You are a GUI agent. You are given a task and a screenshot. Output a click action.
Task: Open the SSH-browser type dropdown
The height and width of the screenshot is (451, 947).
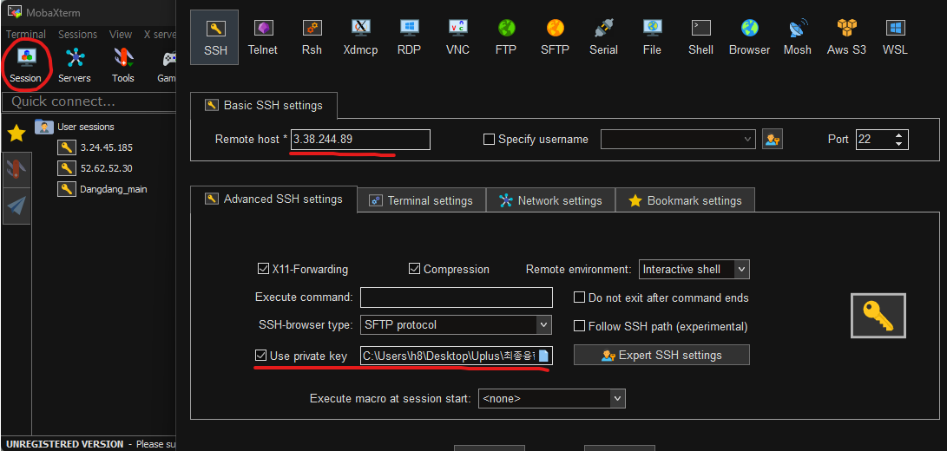[544, 325]
